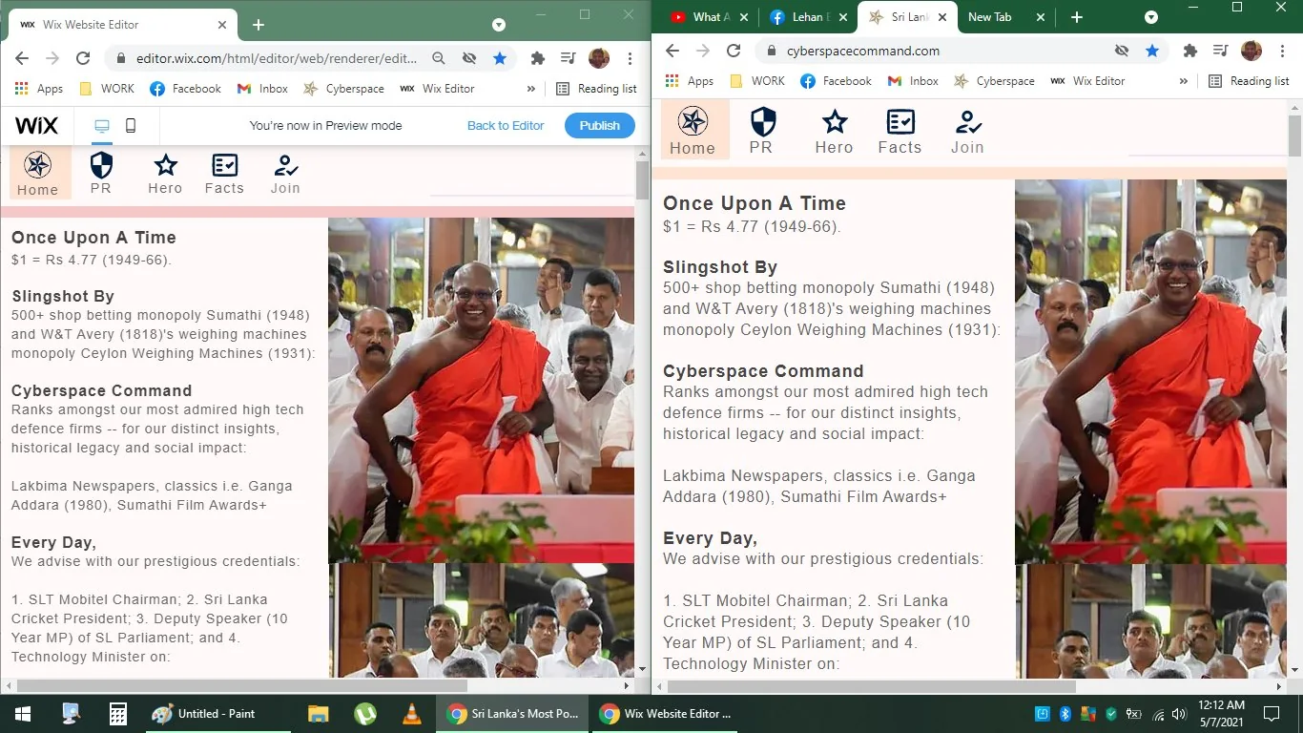Toggle blocked-cookies eye icon in cyberspacecommand window
The image size is (1303, 733).
click(x=1122, y=51)
